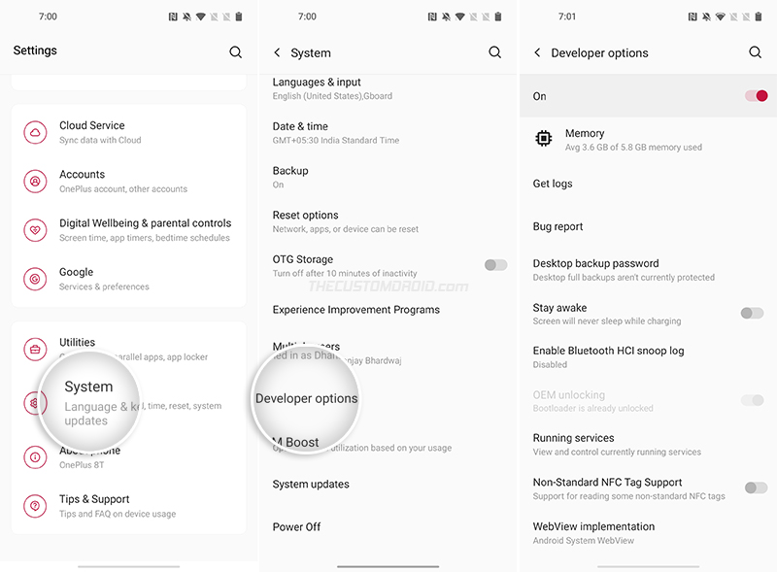
Task: Tap the Memory chip icon
Action: point(544,138)
